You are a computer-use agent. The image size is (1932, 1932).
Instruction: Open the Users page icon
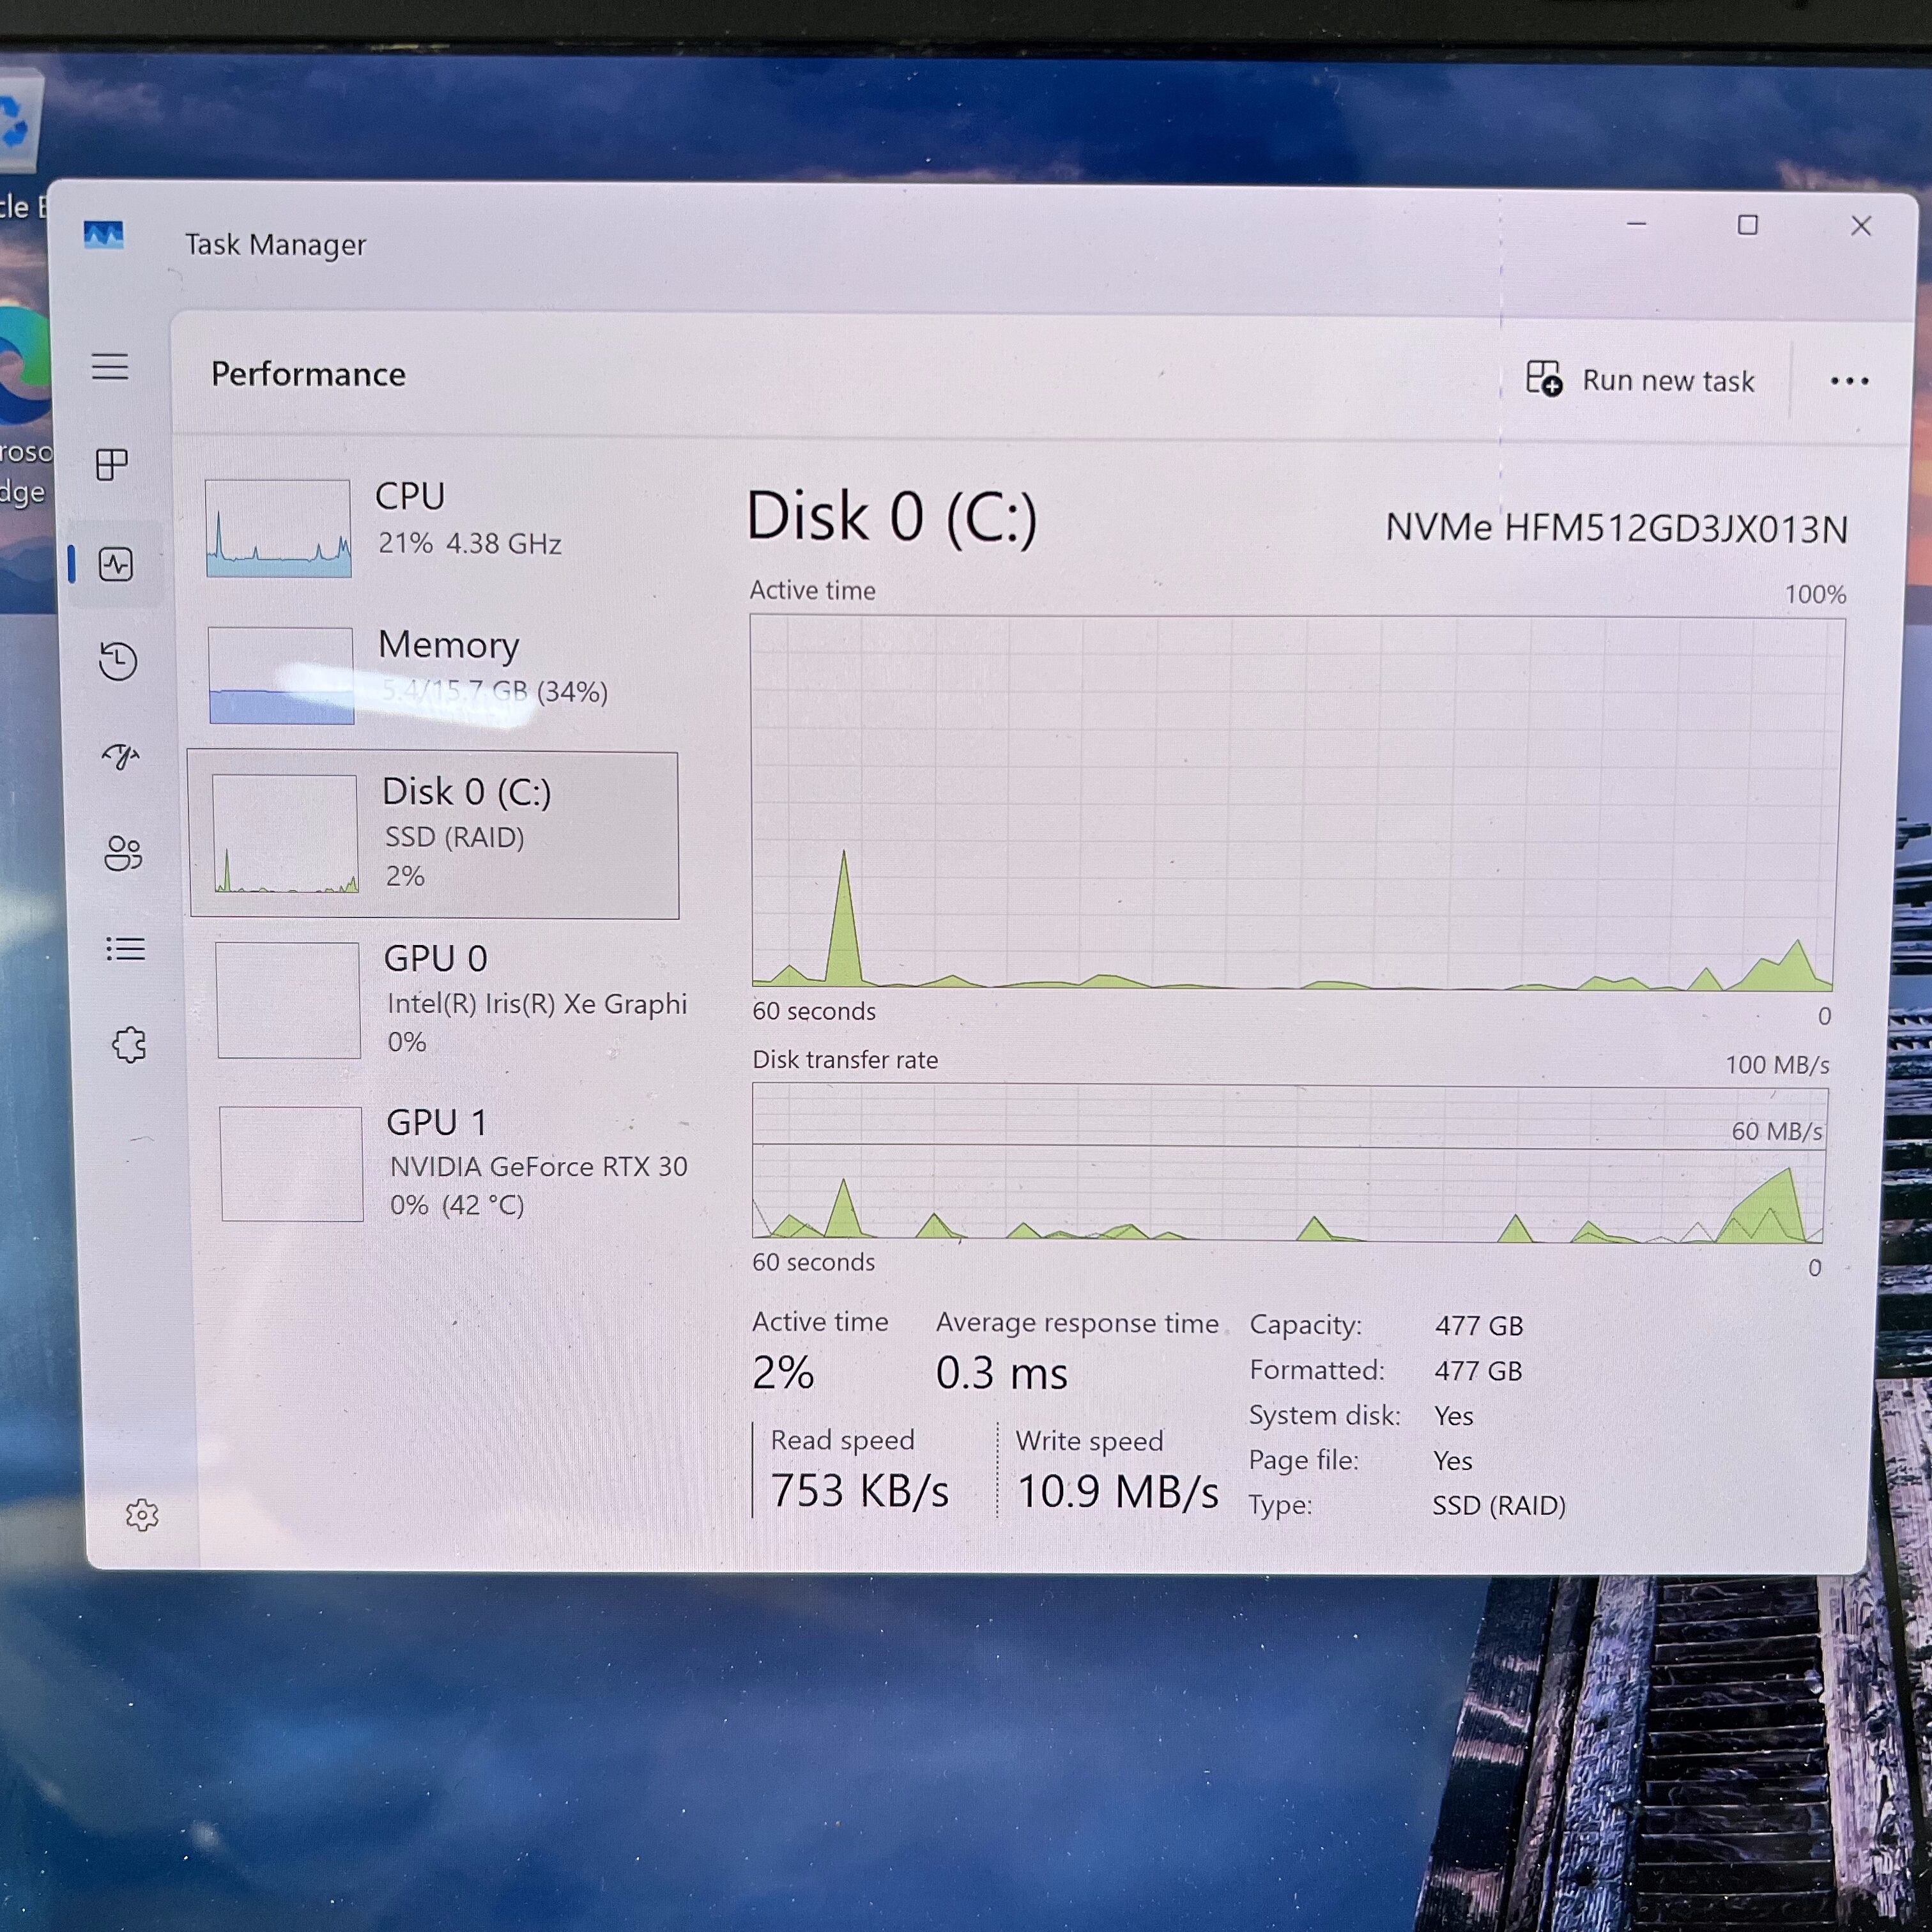tap(123, 853)
